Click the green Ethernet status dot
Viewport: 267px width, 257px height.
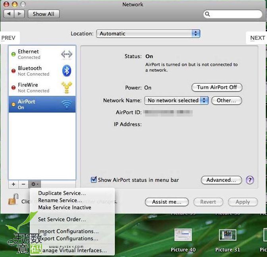pyautogui.click(x=14, y=54)
